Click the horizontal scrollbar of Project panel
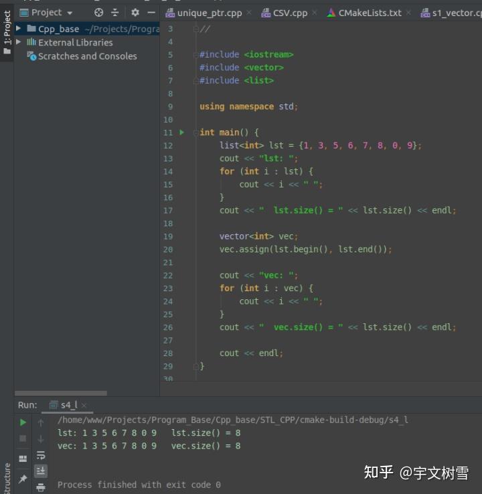The width and height of the screenshot is (482, 494). (61, 393)
